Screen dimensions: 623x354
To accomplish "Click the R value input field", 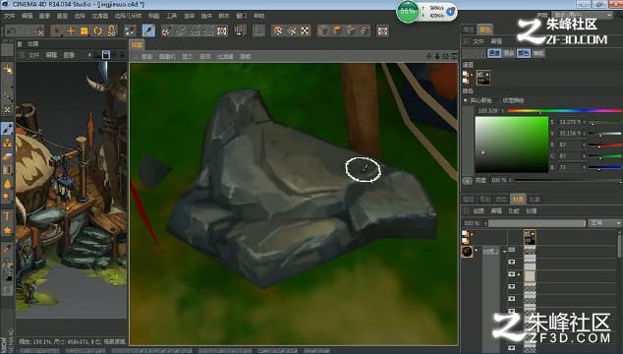I will (x=569, y=145).
